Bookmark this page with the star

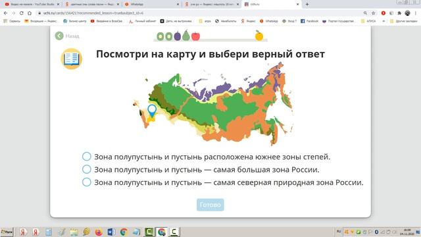click(x=373, y=13)
